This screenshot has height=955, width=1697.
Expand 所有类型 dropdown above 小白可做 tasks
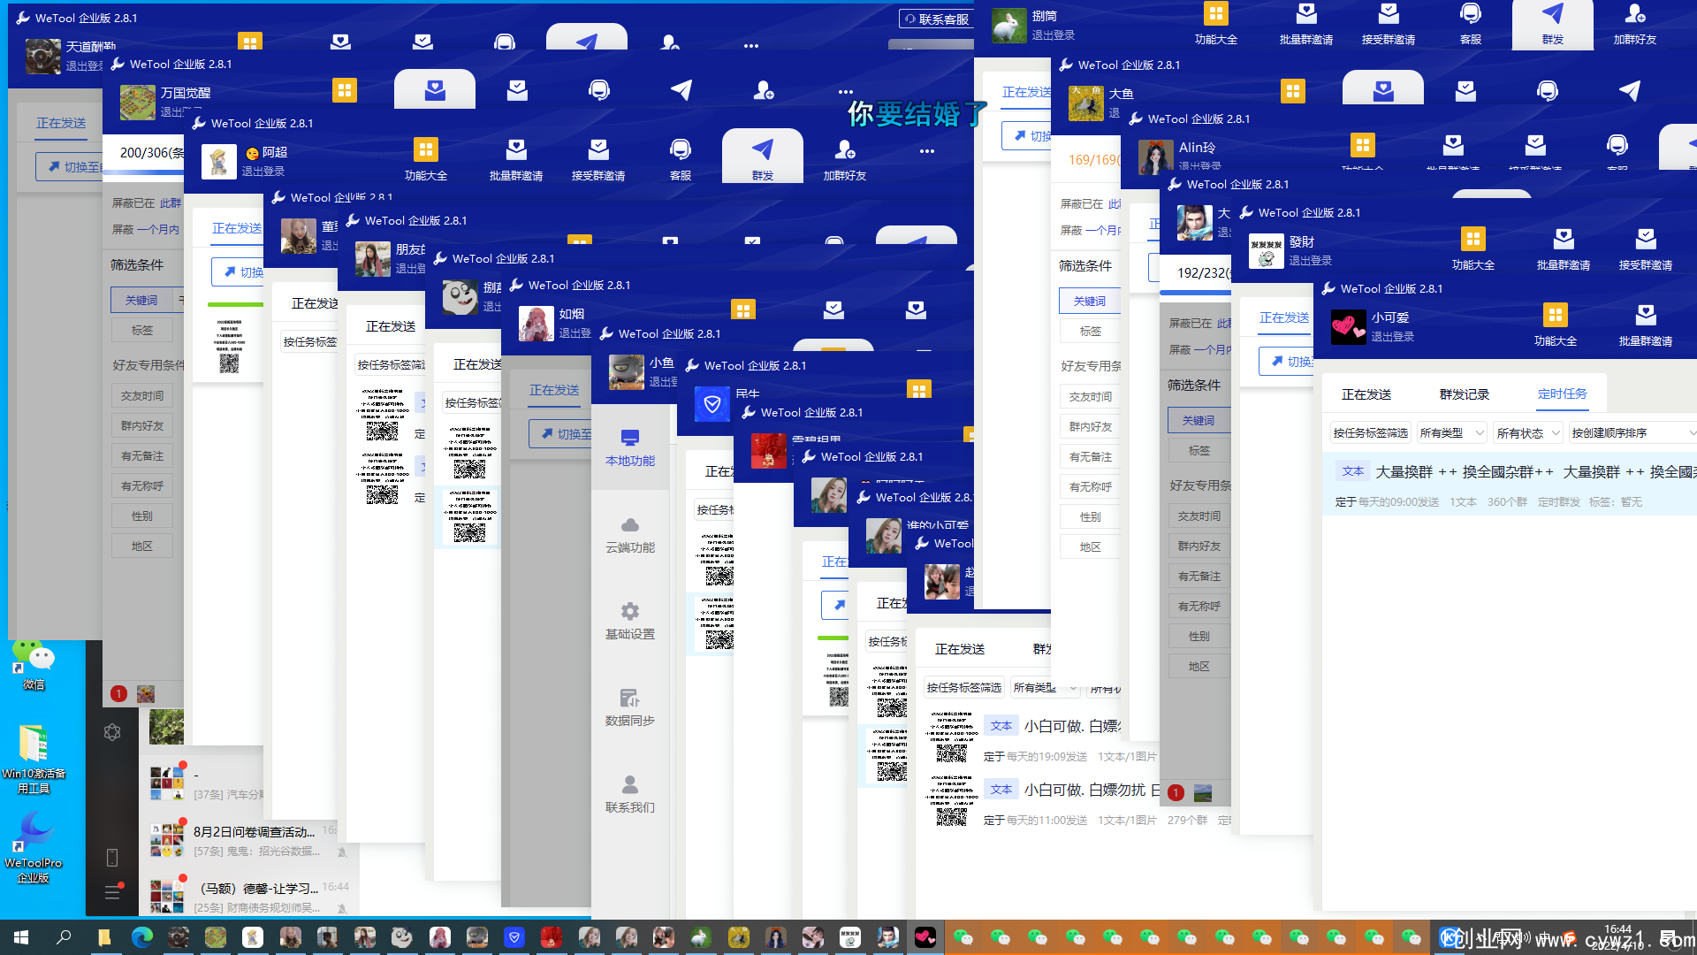pyautogui.click(x=1044, y=688)
